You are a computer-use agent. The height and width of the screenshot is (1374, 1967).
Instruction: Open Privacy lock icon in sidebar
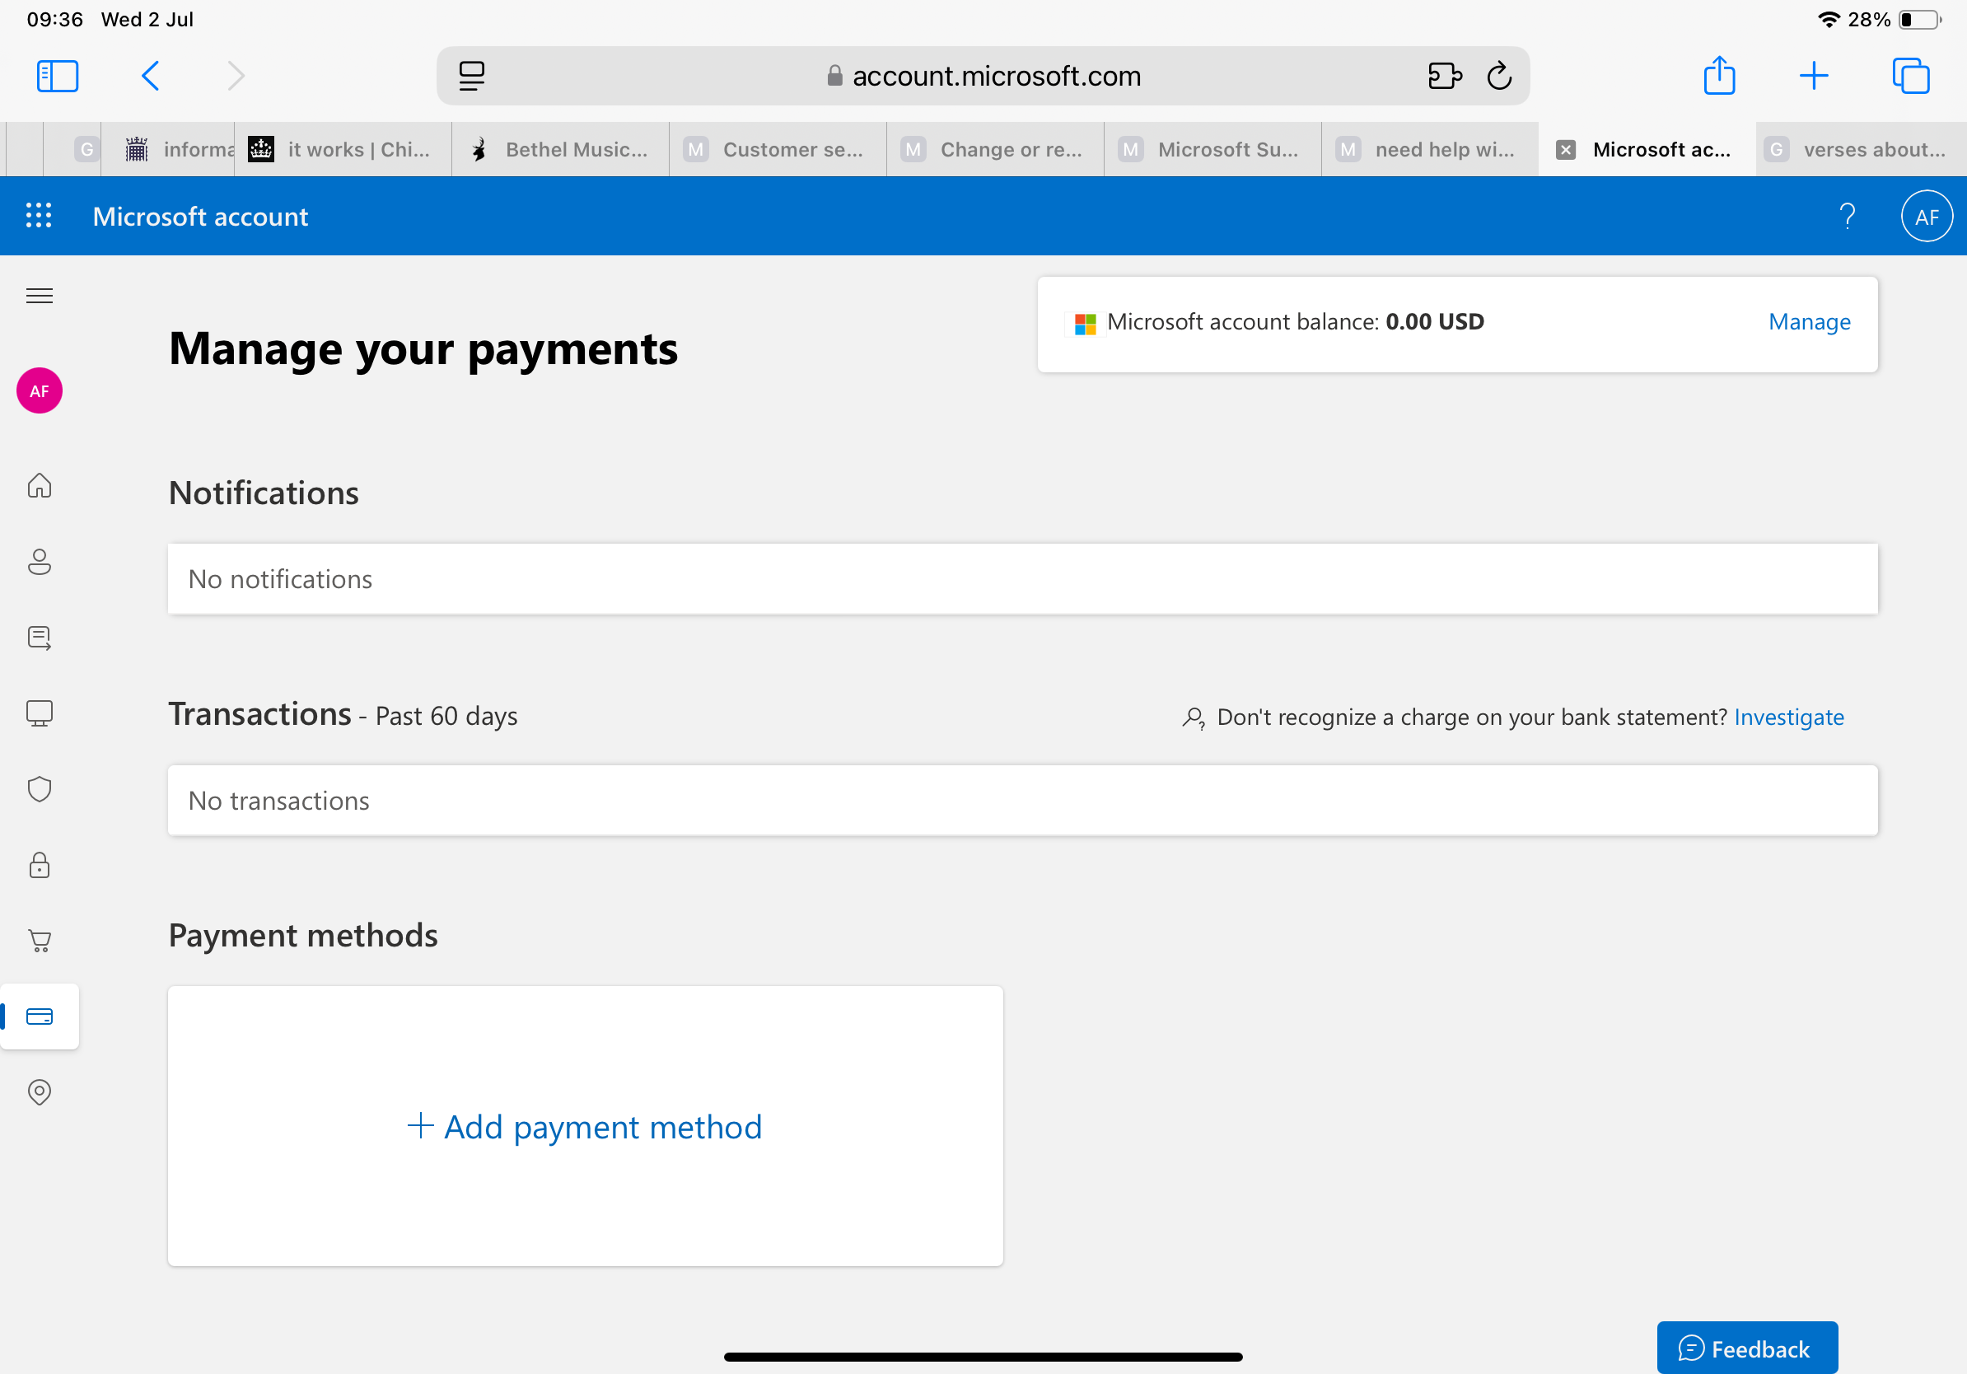coord(40,865)
